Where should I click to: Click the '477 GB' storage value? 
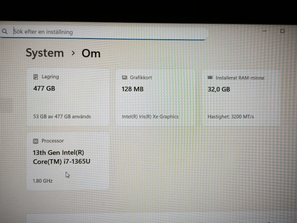point(44,88)
